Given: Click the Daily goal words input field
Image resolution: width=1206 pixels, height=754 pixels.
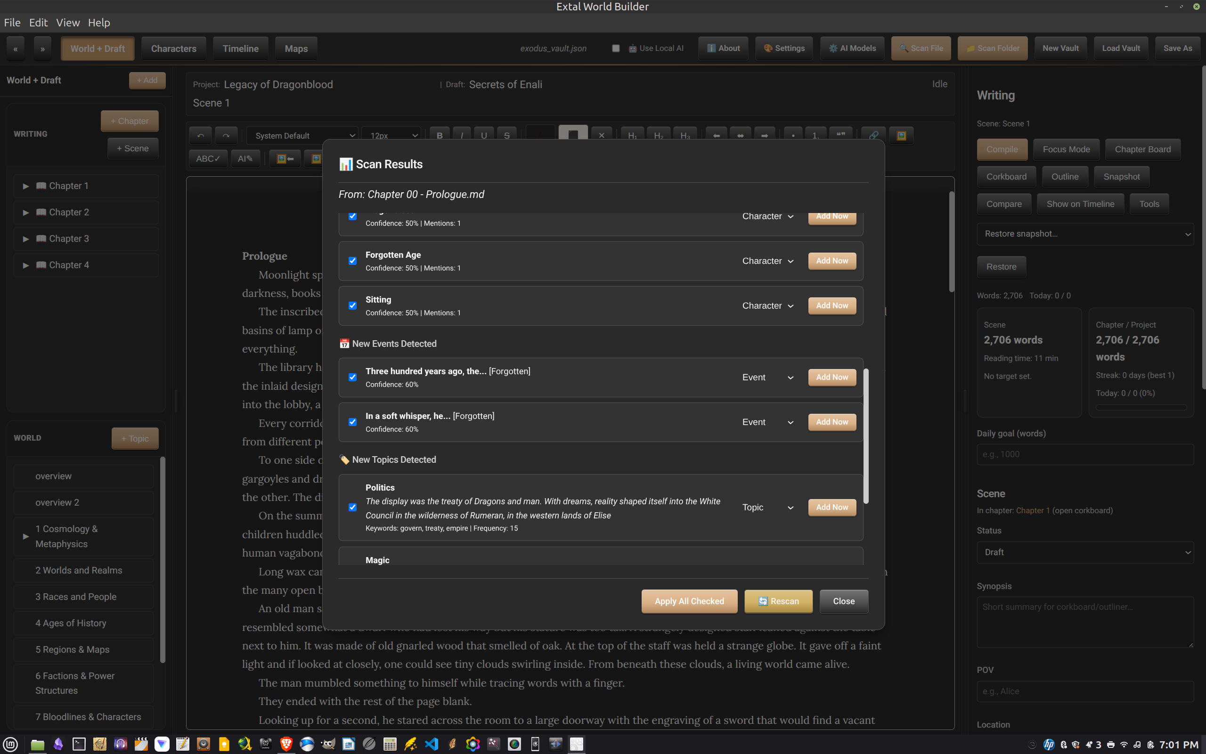Looking at the screenshot, I should click(1085, 454).
